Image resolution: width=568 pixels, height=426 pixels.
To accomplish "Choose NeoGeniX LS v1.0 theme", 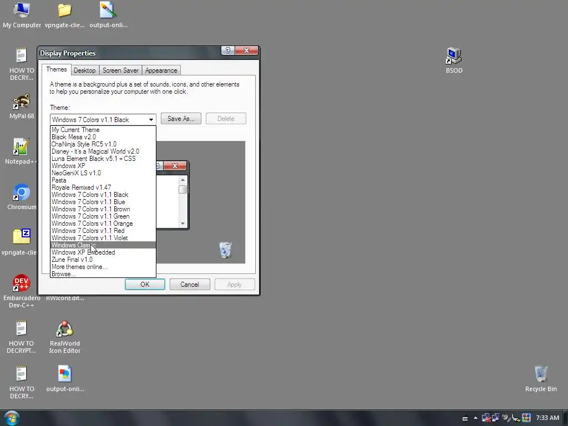I will coord(103,173).
